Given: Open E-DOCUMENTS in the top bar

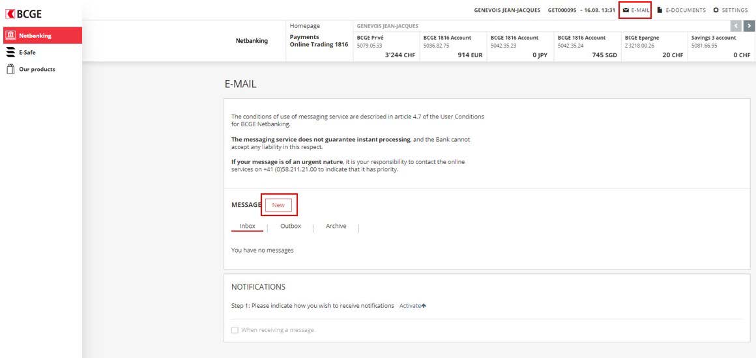Looking at the screenshot, I should tap(681, 10).
